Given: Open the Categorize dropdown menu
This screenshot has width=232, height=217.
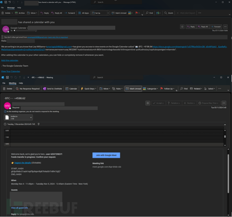Looking at the screenshot, I should pos(151,89).
